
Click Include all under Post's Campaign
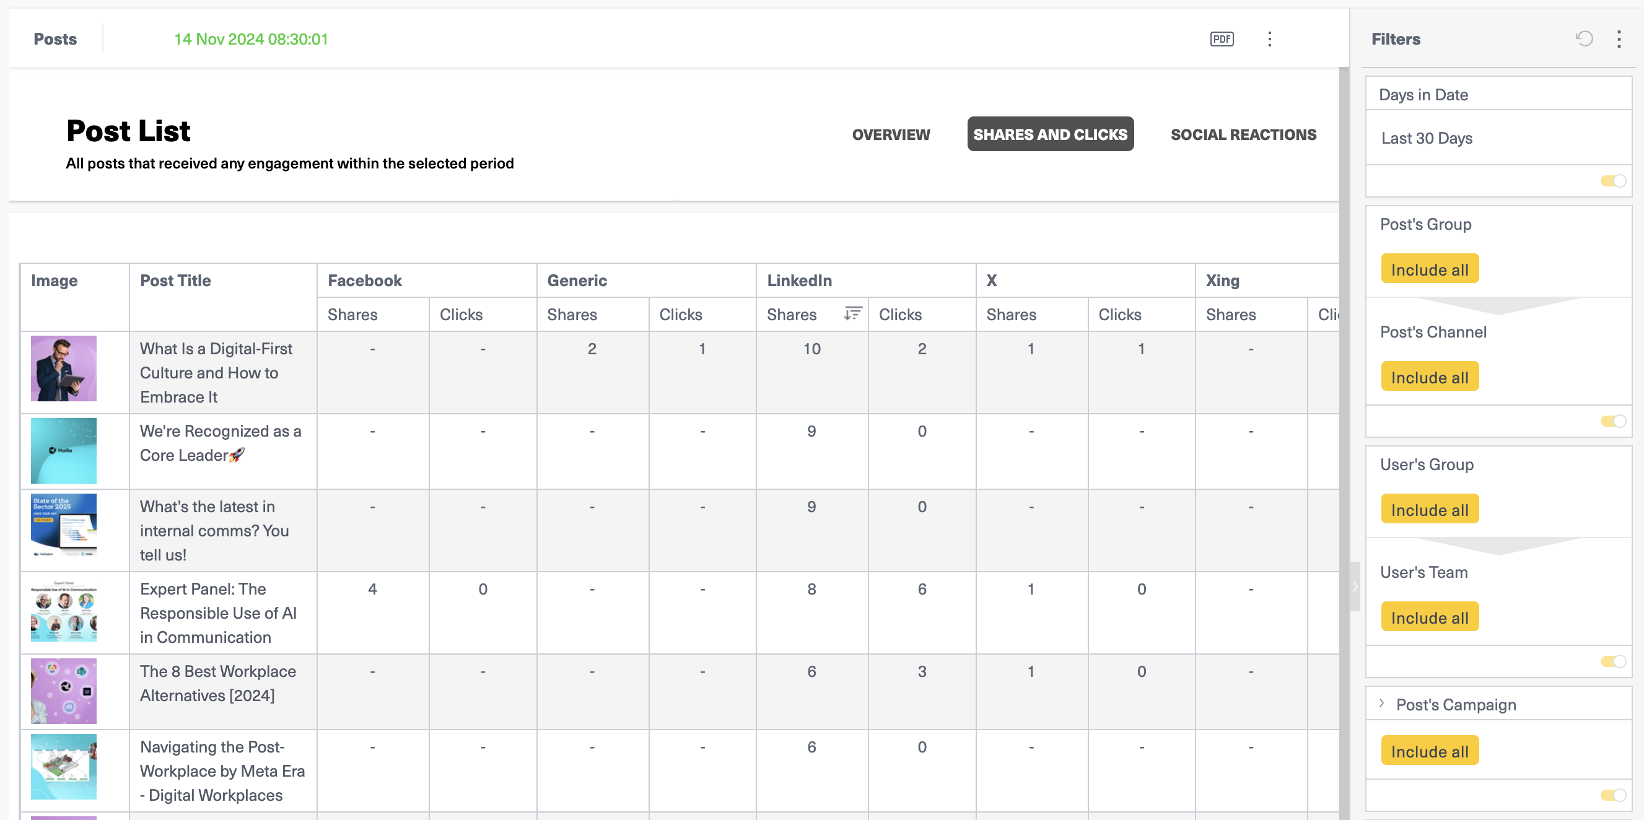(x=1430, y=751)
